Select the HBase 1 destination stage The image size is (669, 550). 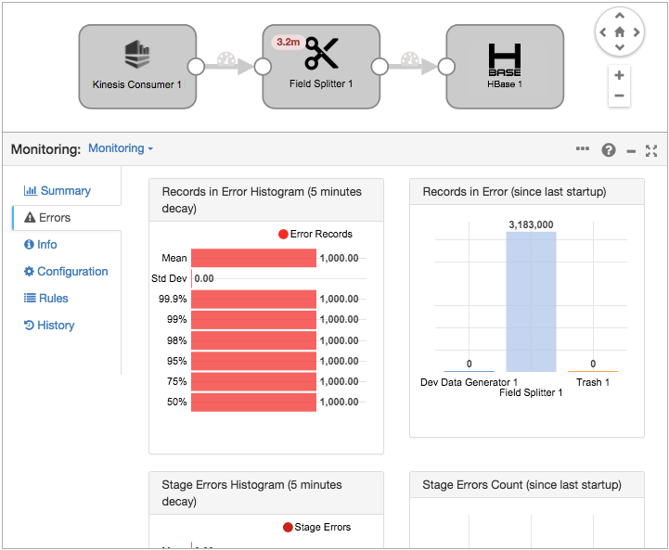click(x=505, y=60)
